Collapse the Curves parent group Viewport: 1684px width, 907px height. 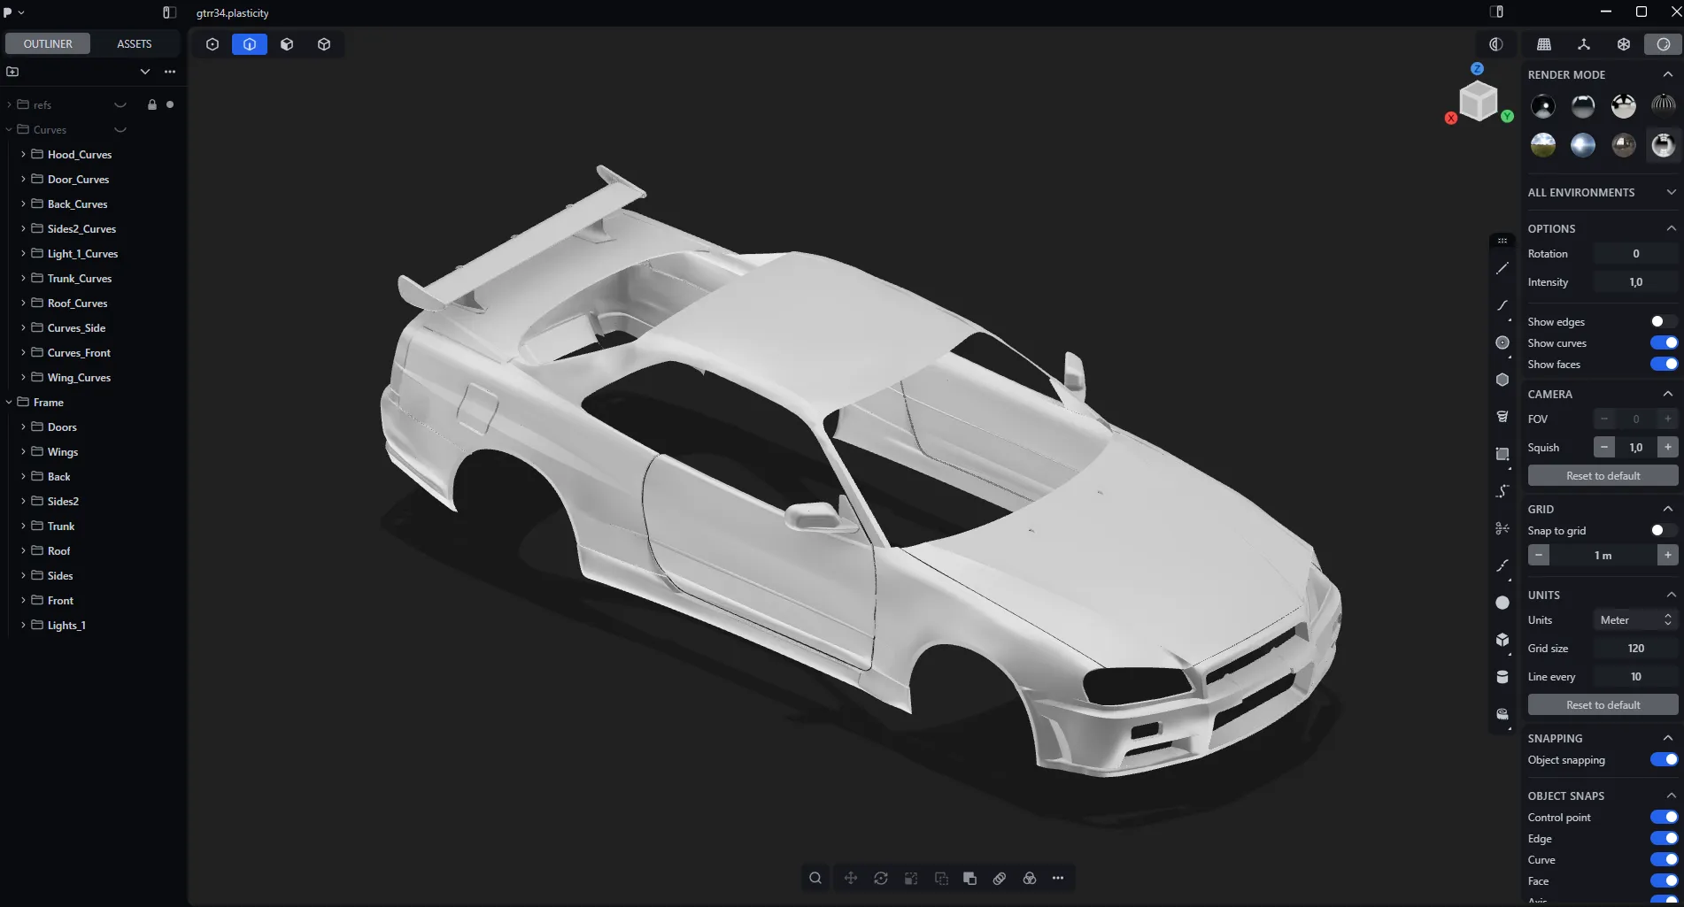(9, 129)
